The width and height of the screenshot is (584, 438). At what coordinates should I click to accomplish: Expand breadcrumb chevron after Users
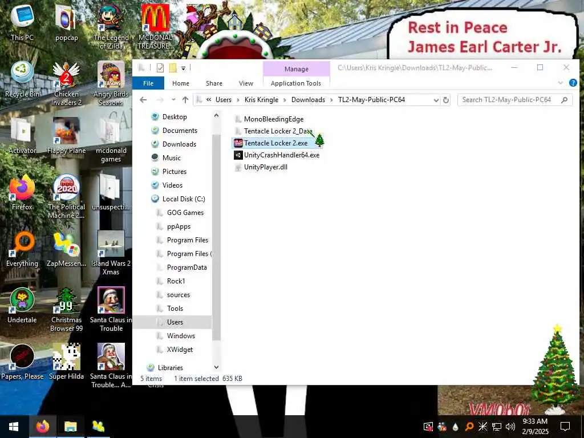pyautogui.click(x=238, y=100)
